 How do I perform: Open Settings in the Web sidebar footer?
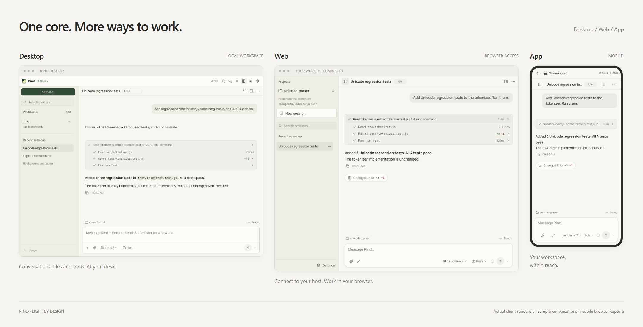(326, 265)
